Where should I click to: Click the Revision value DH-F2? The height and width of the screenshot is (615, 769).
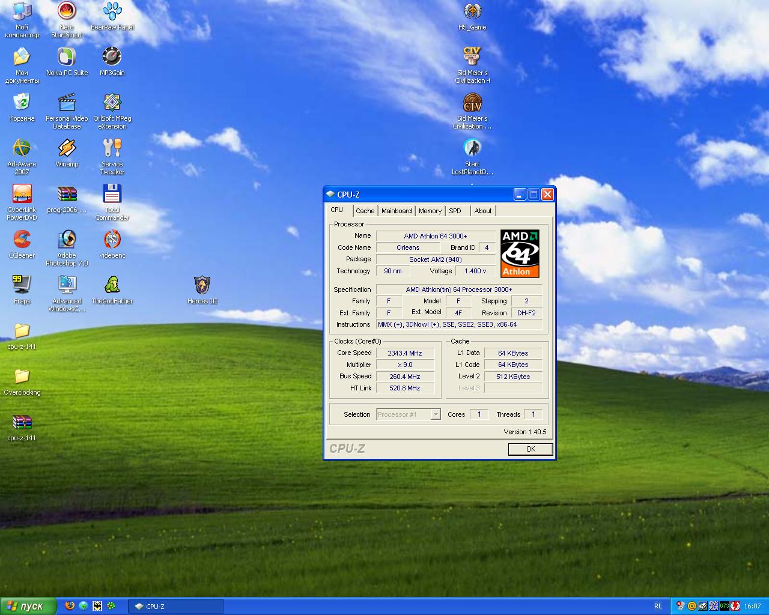click(526, 313)
